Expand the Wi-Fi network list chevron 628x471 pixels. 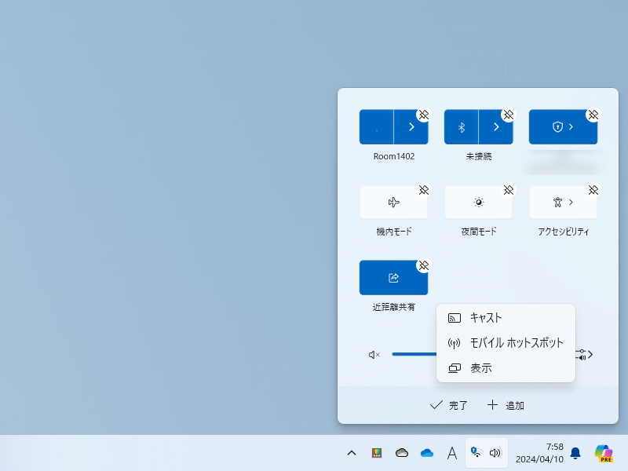[411, 126]
